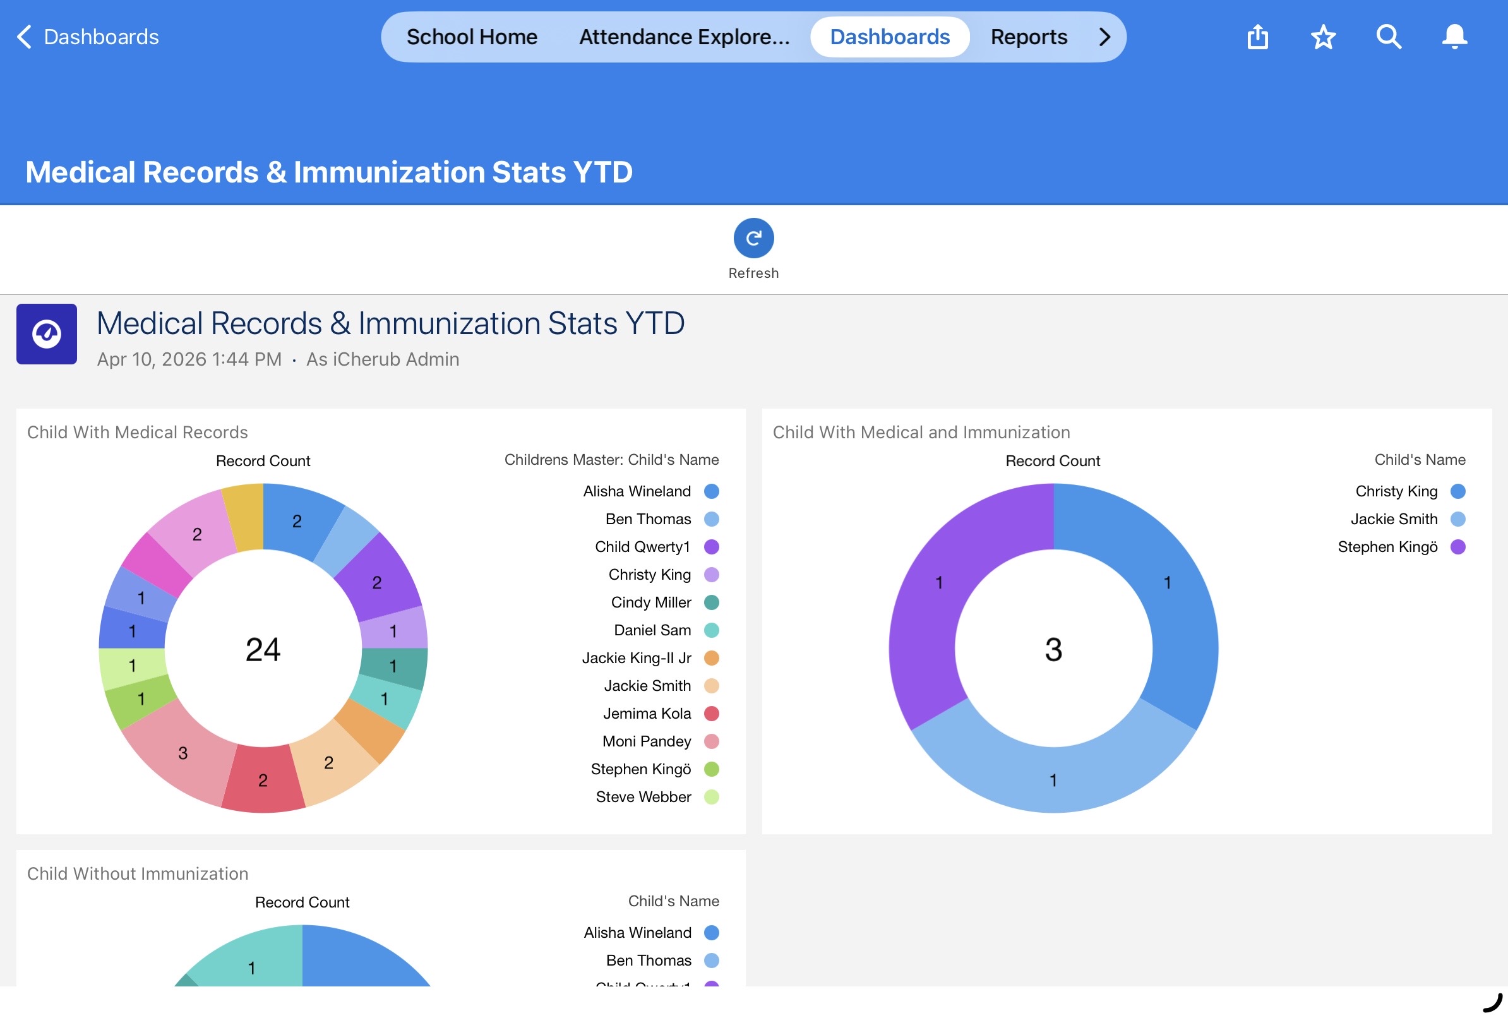Click the Refresh circular arrow icon
This screenshot has width=1508, height=1018.
click(753, 238)
